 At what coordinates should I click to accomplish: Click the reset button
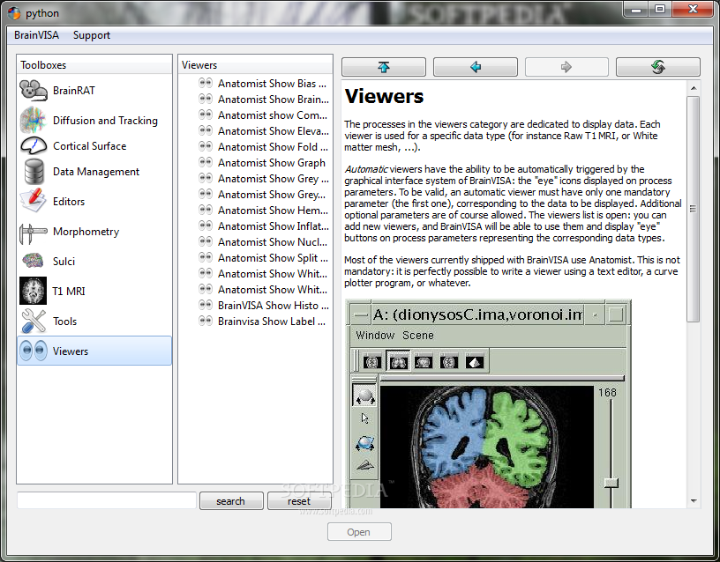pos(299,501)
